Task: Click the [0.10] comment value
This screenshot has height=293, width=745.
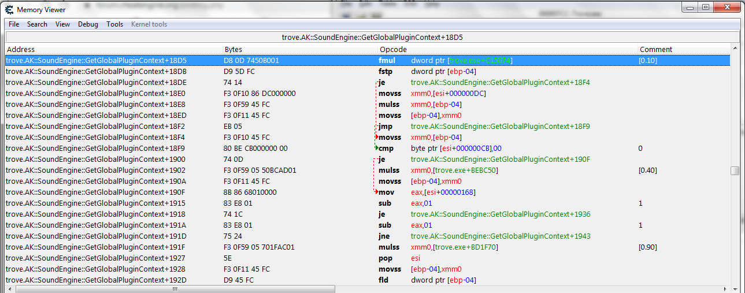Action: click(647, 60)
